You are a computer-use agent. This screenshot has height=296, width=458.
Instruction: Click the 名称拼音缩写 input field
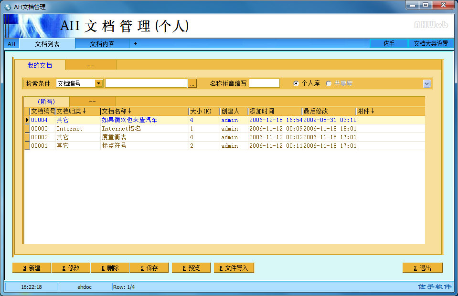click(265, 83)
